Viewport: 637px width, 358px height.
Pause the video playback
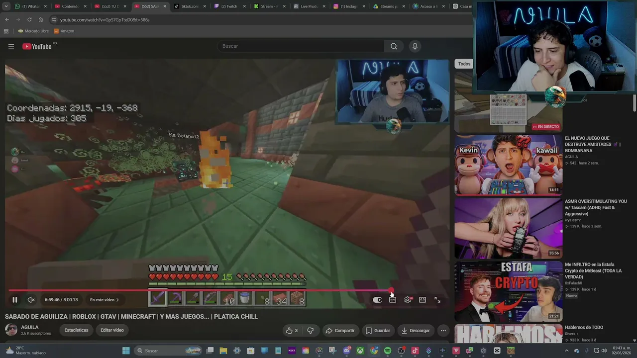coord(15,300)
